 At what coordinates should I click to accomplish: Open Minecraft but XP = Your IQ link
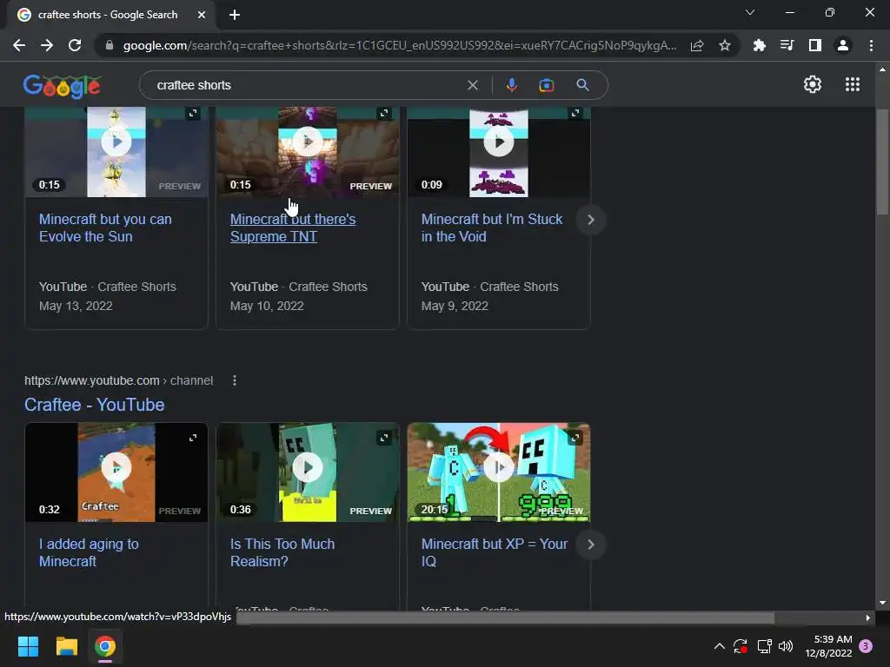[x=495, y=553]
